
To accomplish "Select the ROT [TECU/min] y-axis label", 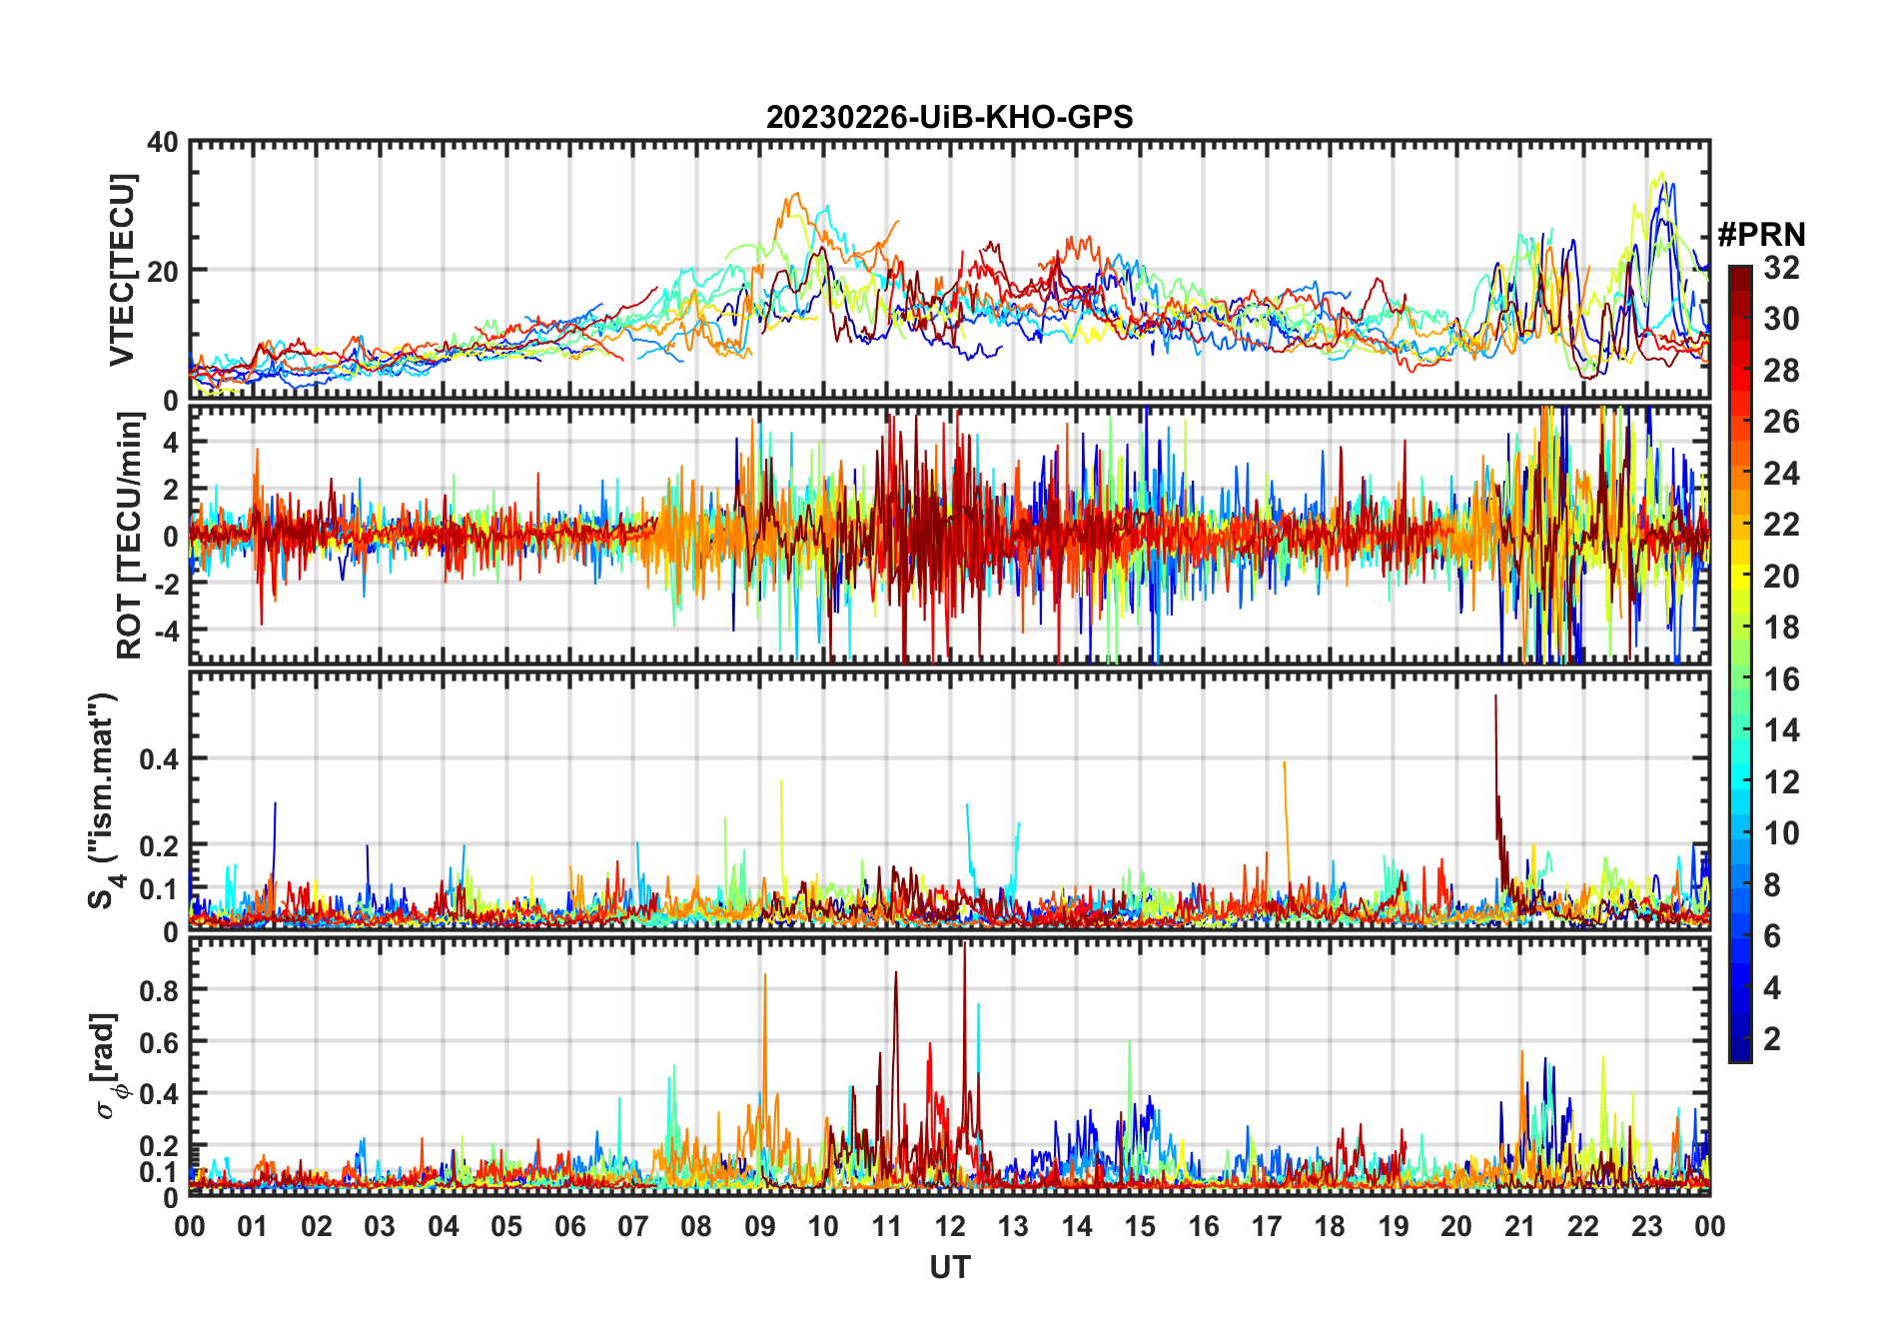I will (x=129, y=536).
